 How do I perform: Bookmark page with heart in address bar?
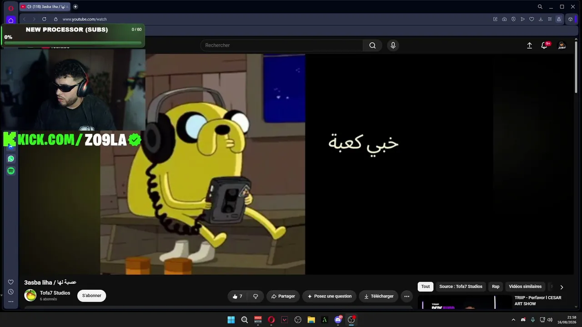click(x=532, y=19)
